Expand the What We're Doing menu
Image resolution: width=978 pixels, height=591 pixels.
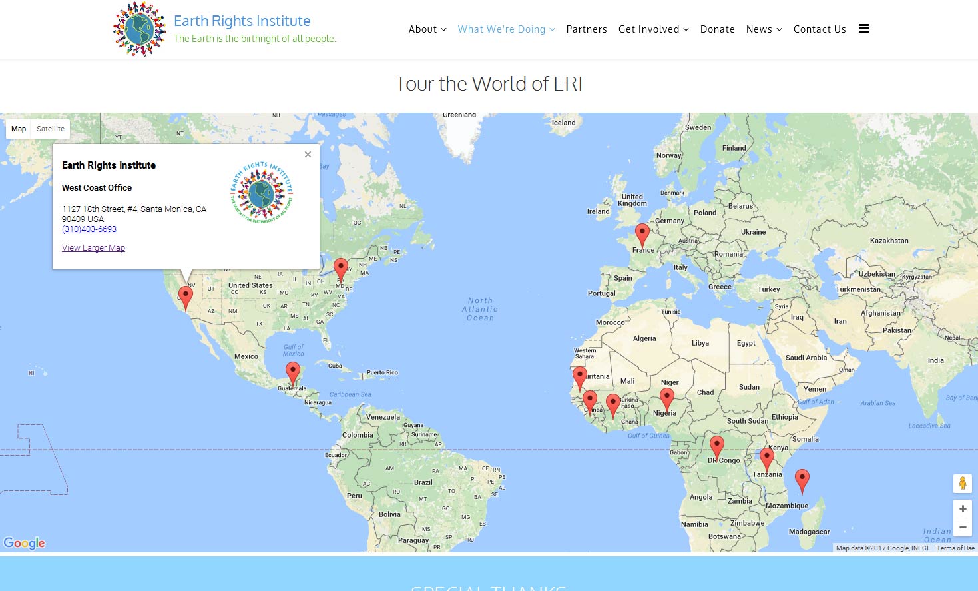coord(506,29)
